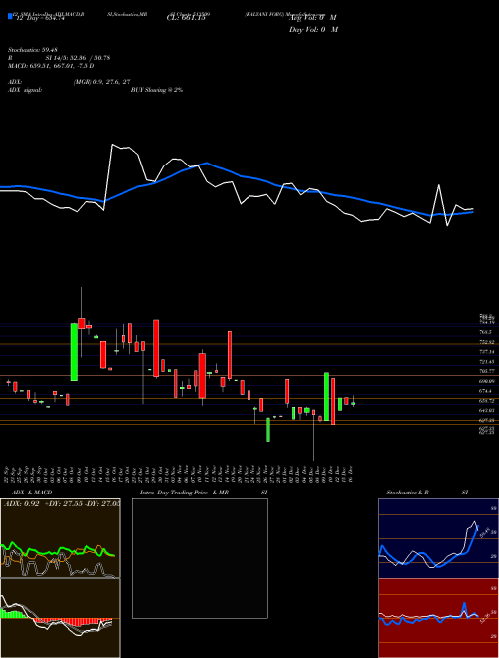Click the 674.4 price axis label
499x658 pixels.
[x=487, y=391]
